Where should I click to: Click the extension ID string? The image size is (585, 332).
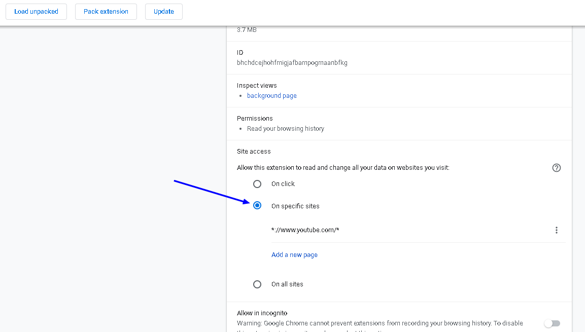292,63
